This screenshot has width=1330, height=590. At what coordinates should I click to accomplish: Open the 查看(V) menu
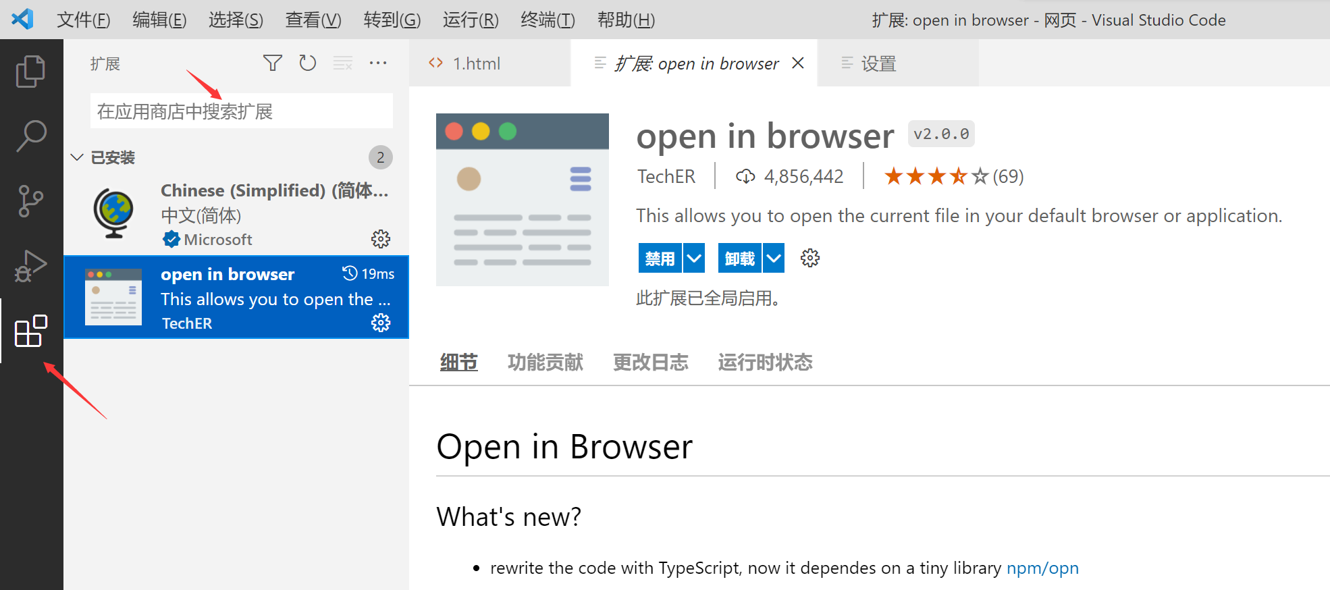tap(313, 20)
